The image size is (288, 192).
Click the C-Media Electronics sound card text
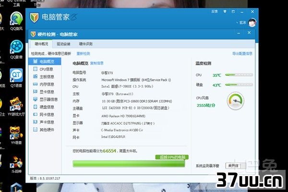click(122, 130)
